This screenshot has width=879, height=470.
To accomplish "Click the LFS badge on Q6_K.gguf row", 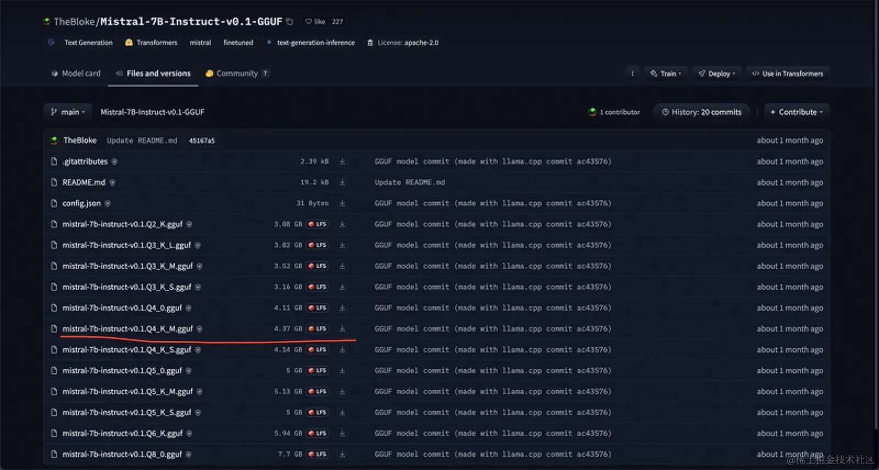I will pyautogui.click(x=318, y=433).
